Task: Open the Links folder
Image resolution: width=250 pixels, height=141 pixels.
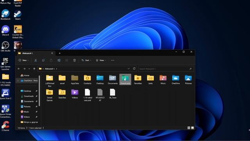Action: [150, 80]
